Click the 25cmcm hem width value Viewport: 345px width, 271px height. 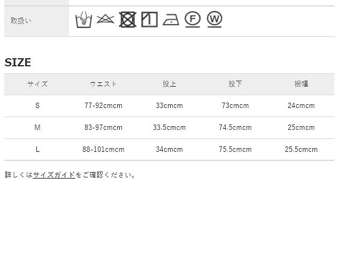(301, 127)
